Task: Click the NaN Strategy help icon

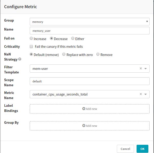Action: (20, 59)
